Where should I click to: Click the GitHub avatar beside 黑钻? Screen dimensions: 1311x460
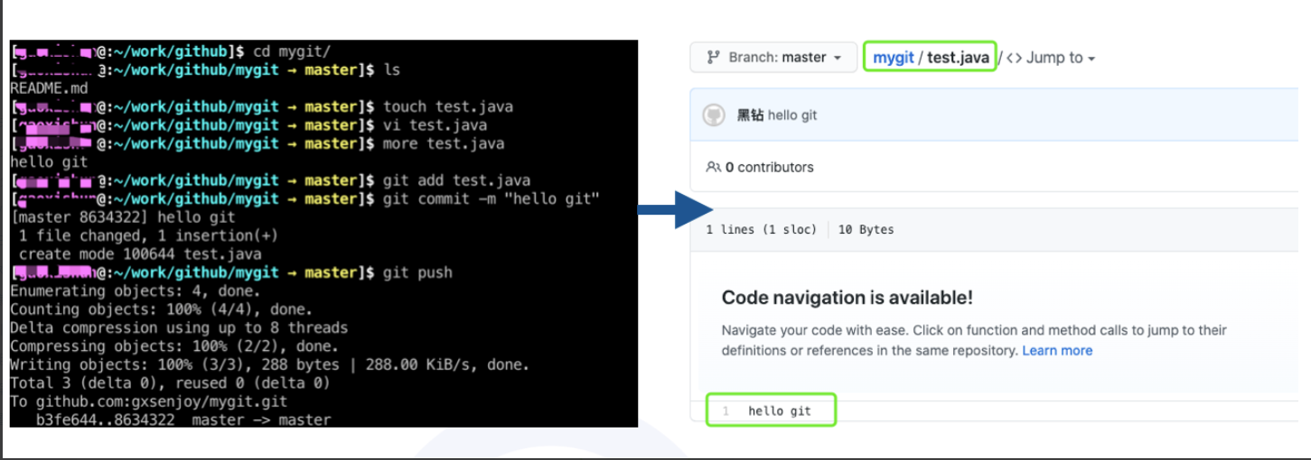pos(714,115)
